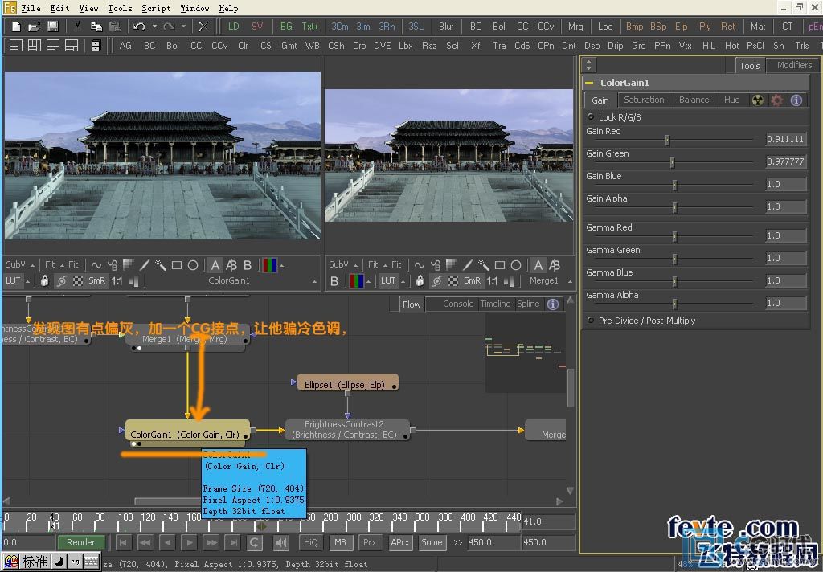Toggle checkerboard underlay in left viewer
The height and width of the screenshot is (572, 823).
(x=78, y=281)
